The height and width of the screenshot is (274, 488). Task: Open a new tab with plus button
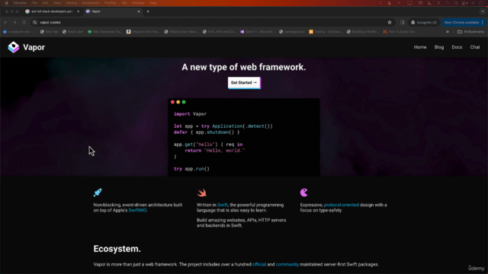(x=148, y=11)
